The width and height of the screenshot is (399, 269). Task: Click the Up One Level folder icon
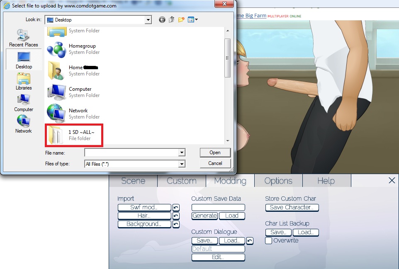point(171,20)
